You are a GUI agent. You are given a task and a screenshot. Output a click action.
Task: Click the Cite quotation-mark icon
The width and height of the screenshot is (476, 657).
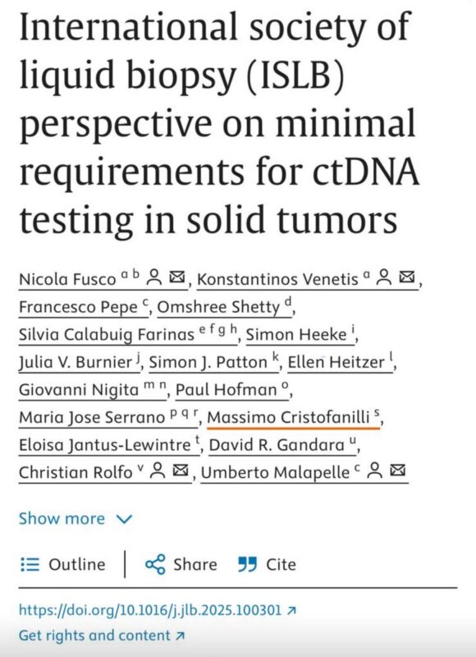(247, 564)
